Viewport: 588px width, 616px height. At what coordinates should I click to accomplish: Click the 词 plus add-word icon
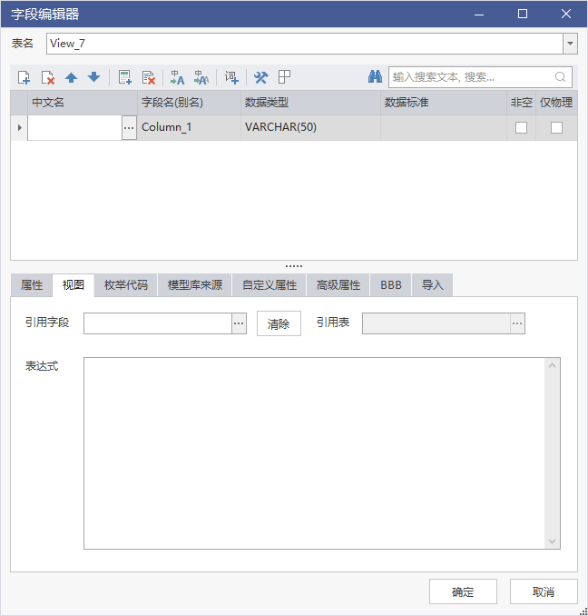[231, 77]
